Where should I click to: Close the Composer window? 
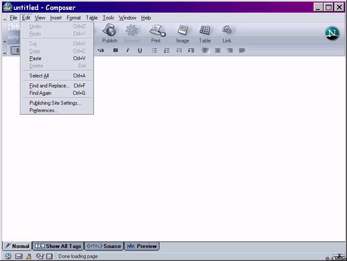coord(339,7)
